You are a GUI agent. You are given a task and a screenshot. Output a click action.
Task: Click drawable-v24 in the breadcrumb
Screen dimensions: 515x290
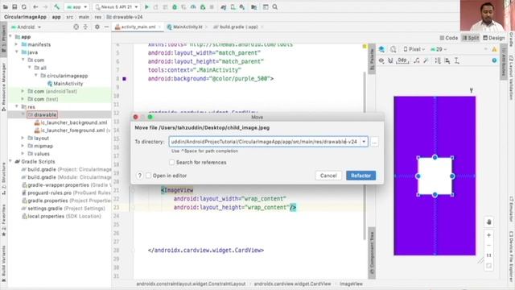coord(125,17)
